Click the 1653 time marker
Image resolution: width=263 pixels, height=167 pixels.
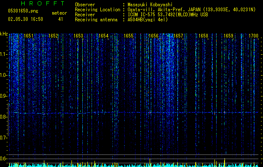coord(78,36)
